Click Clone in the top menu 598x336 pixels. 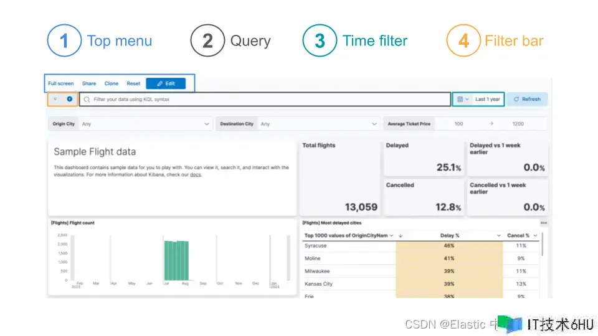pos(112,83)
